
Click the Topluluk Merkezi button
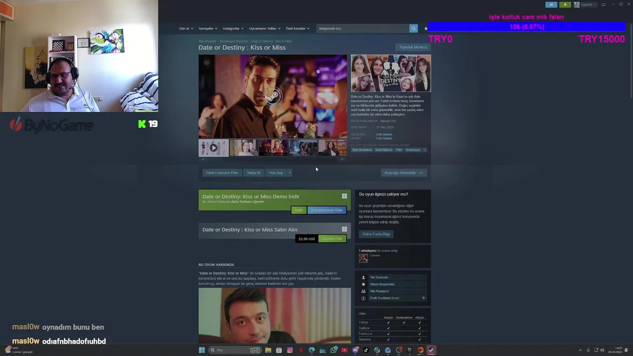pos(413,47)
